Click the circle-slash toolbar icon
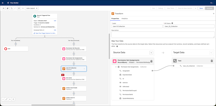Screen dimensions: 216x106 [19, 8]
